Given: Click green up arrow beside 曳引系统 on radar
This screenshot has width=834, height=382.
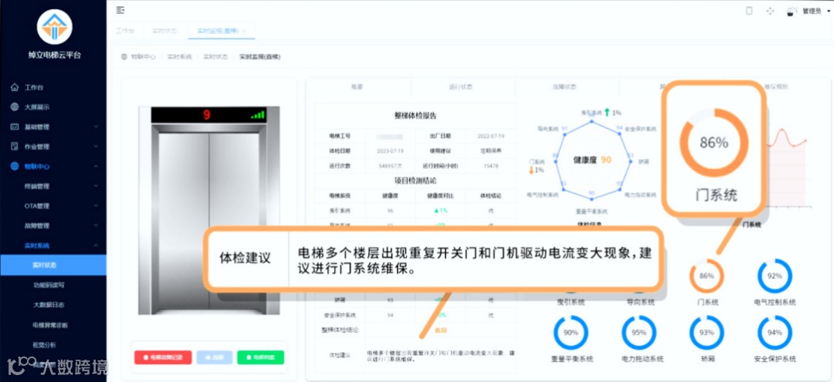Looking at the screenshot, I should (607, 112).
